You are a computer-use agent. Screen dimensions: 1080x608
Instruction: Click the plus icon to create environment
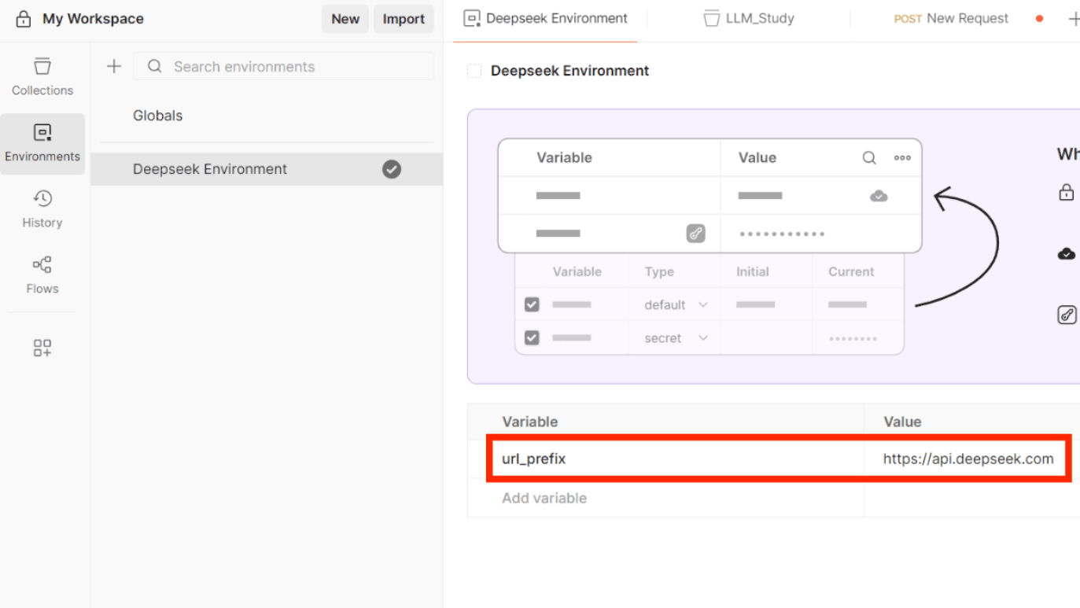(114, 66)
